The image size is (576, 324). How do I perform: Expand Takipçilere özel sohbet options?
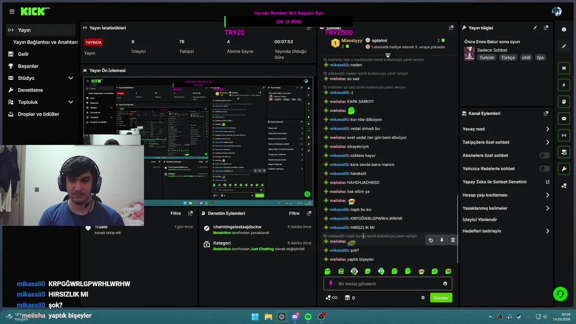point(547,142)
